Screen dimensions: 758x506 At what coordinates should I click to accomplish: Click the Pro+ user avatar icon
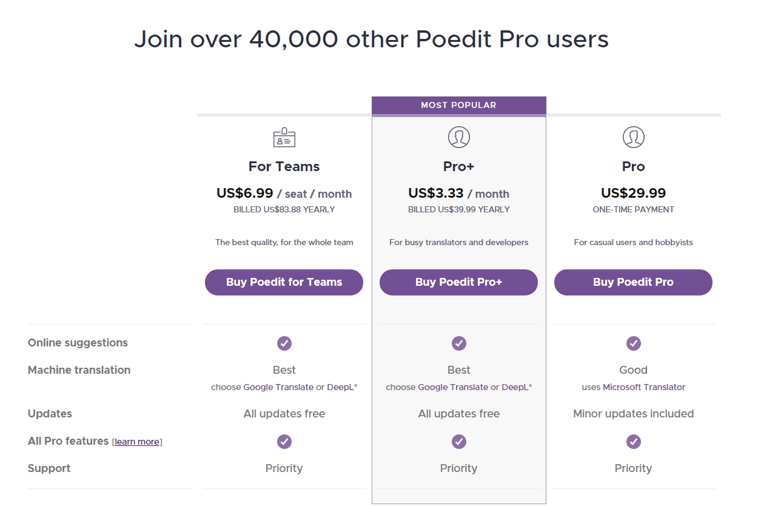[459, 137]
